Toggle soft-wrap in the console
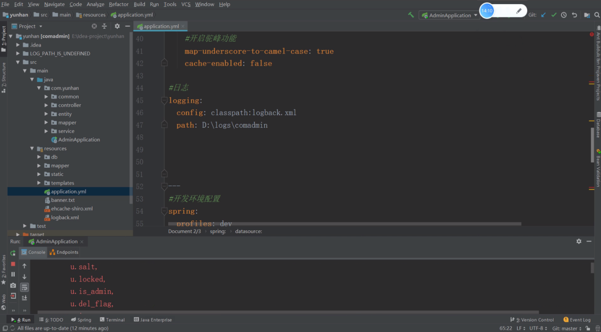 [24, 287]
